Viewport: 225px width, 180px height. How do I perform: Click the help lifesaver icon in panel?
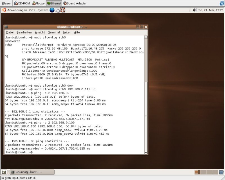[x=62, y=10]
